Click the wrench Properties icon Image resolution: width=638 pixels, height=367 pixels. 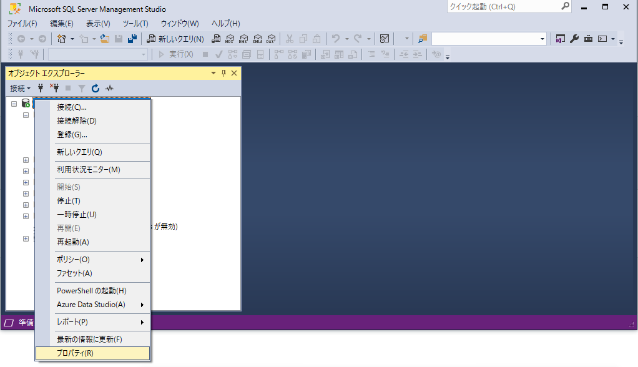574,39
